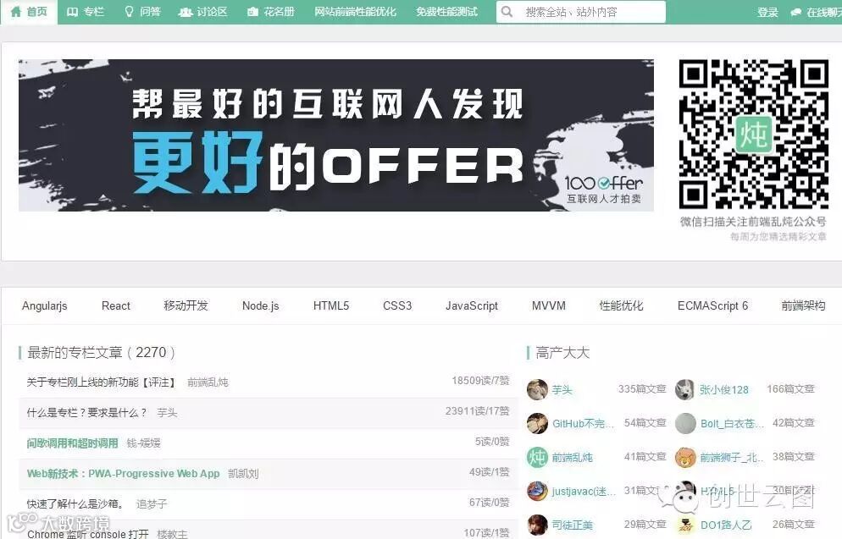The height and width of the screenshot is (539, 842).
Task: Click GitHub不完... author avatar
Action: [537, 424]
